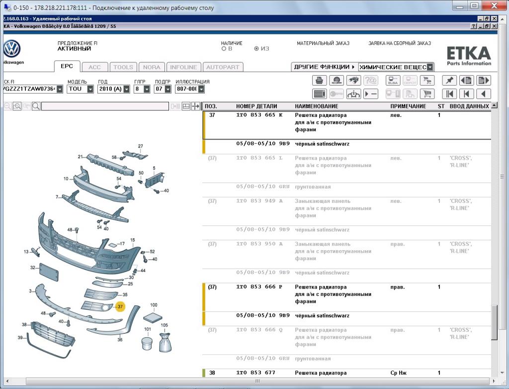
Task: Jump to first record double-bar arrow
Action: click(449, 94)
